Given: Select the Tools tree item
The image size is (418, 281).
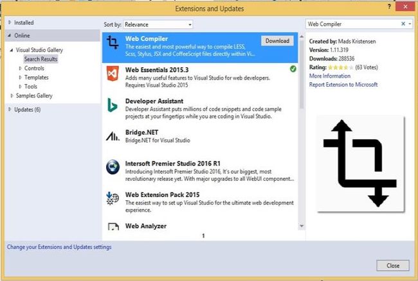Looking at the screenshot, I should pyautogui.click(x=31, y=87).
